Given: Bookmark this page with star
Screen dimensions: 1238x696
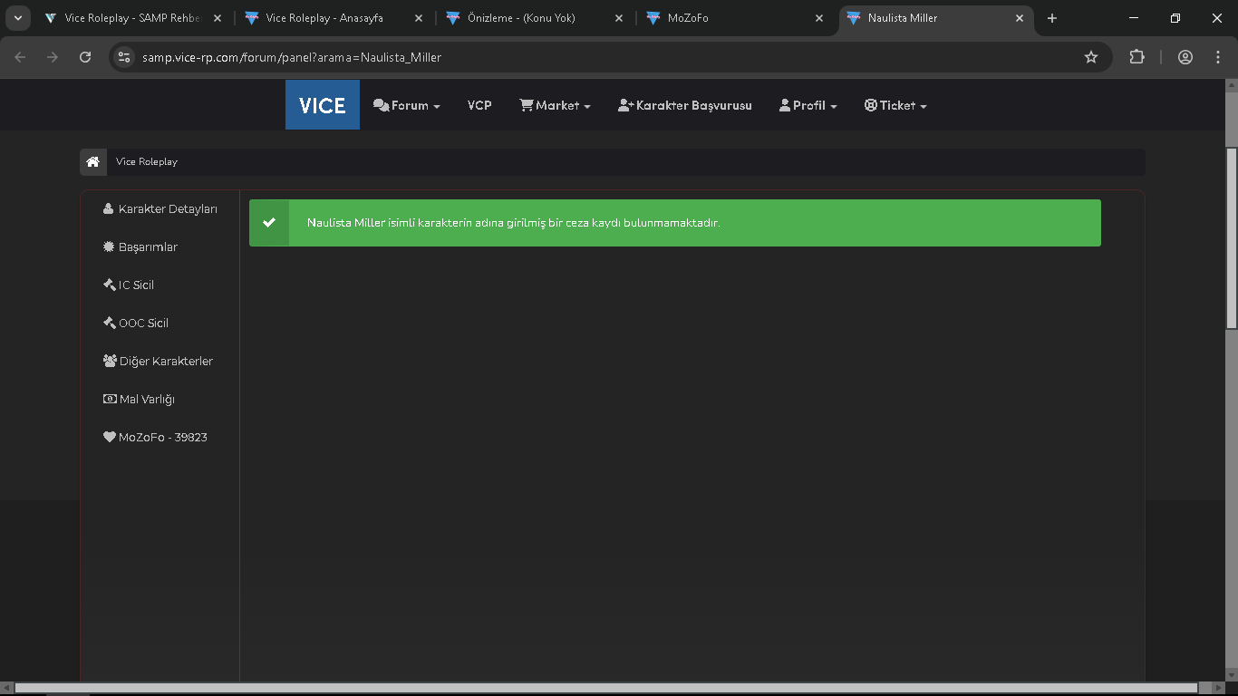Looking at the screenshot, I should point(1091,57).
